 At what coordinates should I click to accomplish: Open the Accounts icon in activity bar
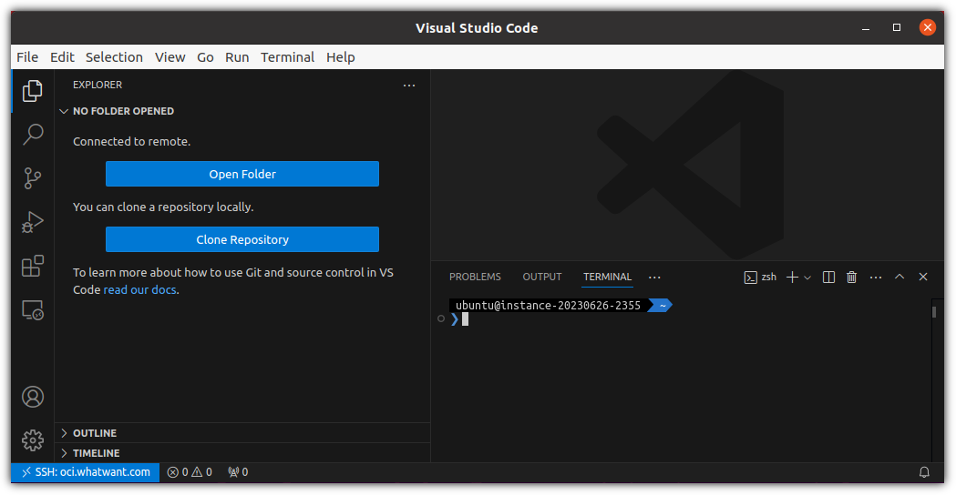click(32, 397)
